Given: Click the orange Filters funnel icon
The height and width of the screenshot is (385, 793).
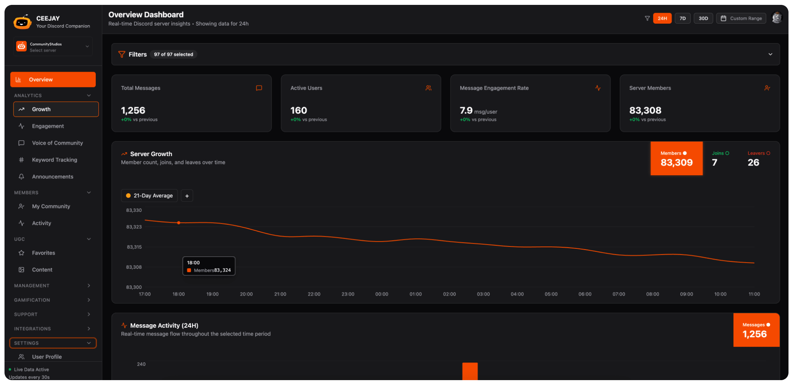Looking at the screenshot, I should (122, 54).
